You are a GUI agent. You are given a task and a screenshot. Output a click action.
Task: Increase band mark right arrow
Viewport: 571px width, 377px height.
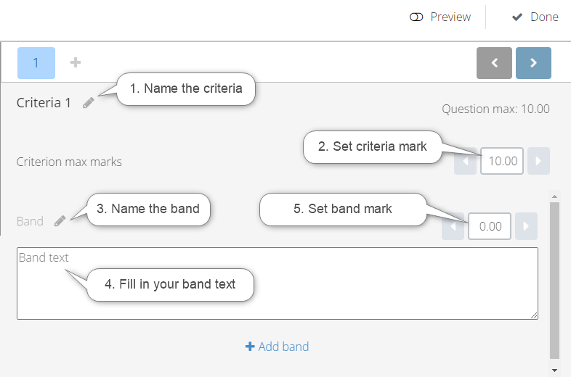pos(526,226)
